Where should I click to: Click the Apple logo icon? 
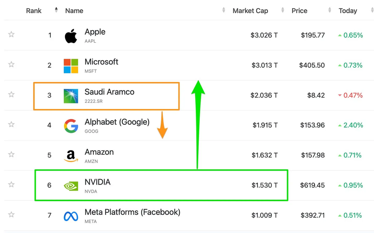[71, 36]
